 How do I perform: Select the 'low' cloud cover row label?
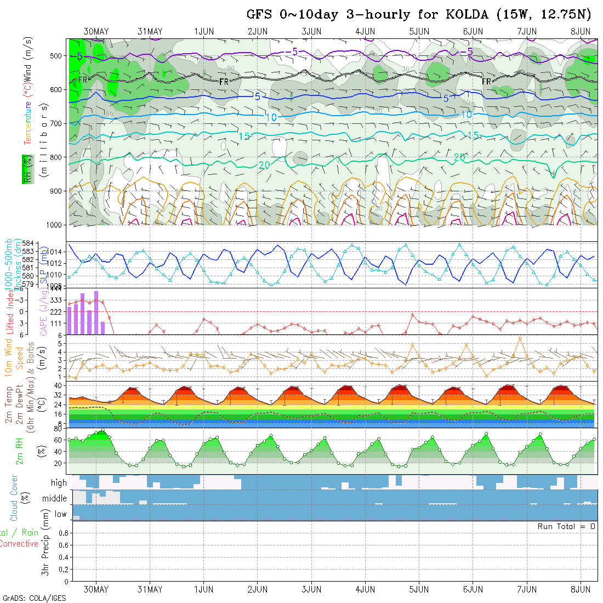(x=60, y=514)
